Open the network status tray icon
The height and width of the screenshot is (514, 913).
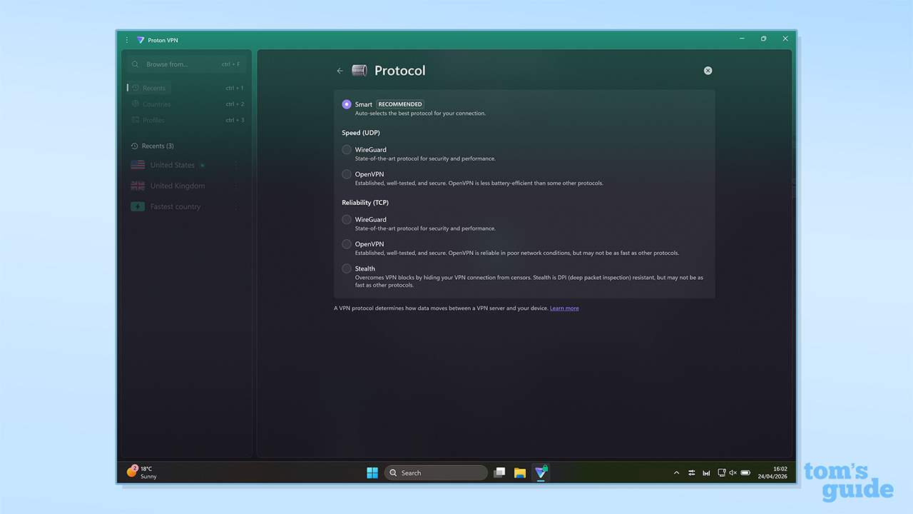[x=722, y=473]
